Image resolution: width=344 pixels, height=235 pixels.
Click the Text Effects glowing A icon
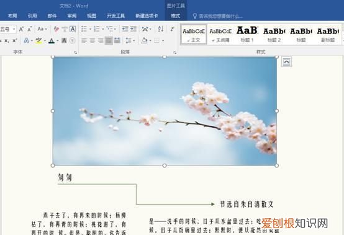coord(26,40)
